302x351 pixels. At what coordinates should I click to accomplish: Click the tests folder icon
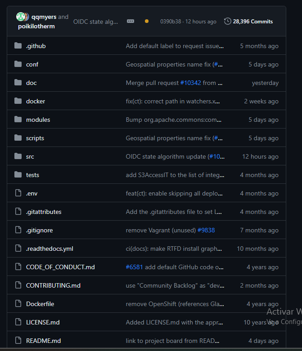[x=18, y=175]
